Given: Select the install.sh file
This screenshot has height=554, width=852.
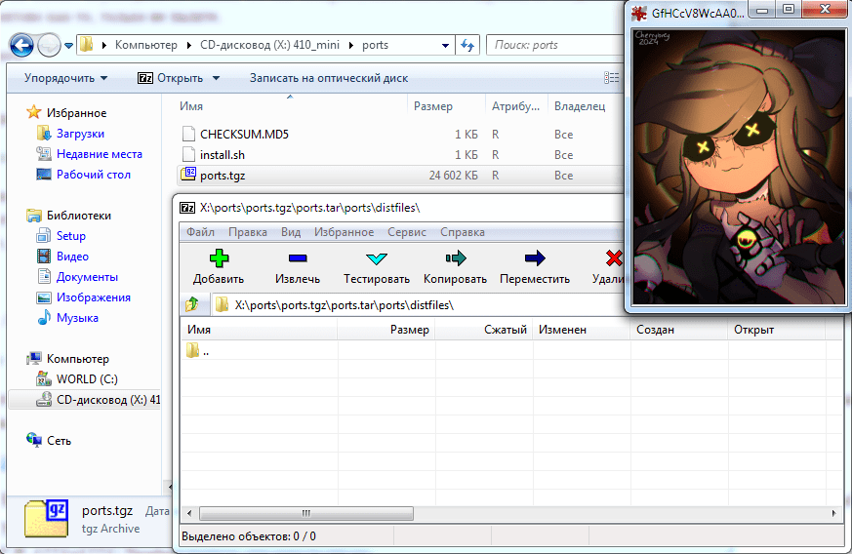Looking at the screenshot, I should tap(223, 155).
